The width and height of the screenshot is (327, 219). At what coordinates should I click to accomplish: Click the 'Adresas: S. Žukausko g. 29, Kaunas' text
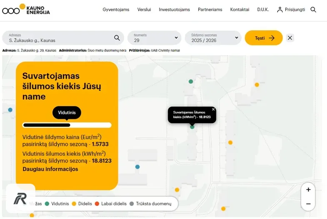29,50
